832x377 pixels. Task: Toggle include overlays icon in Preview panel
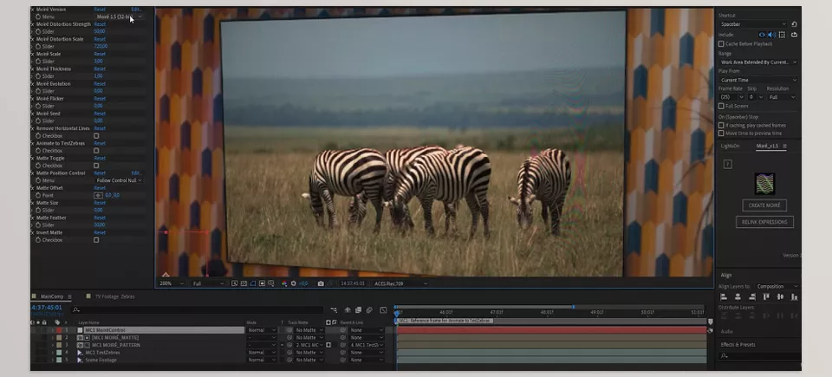[782, 35]
